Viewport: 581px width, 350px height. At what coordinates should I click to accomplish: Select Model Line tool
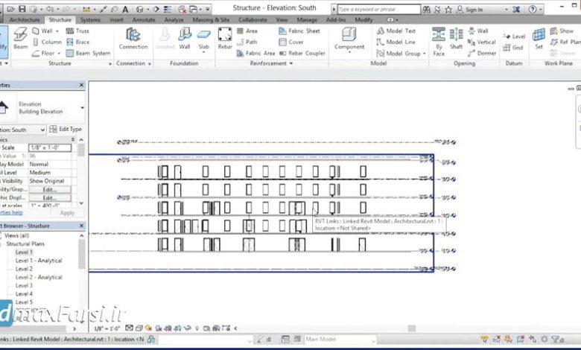tap(396, 42)
